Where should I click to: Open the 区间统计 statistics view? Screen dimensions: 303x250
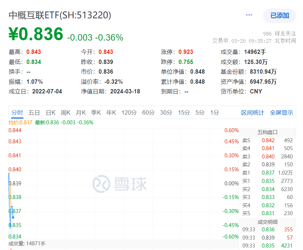pyautogui.click(x=253, y=112)
